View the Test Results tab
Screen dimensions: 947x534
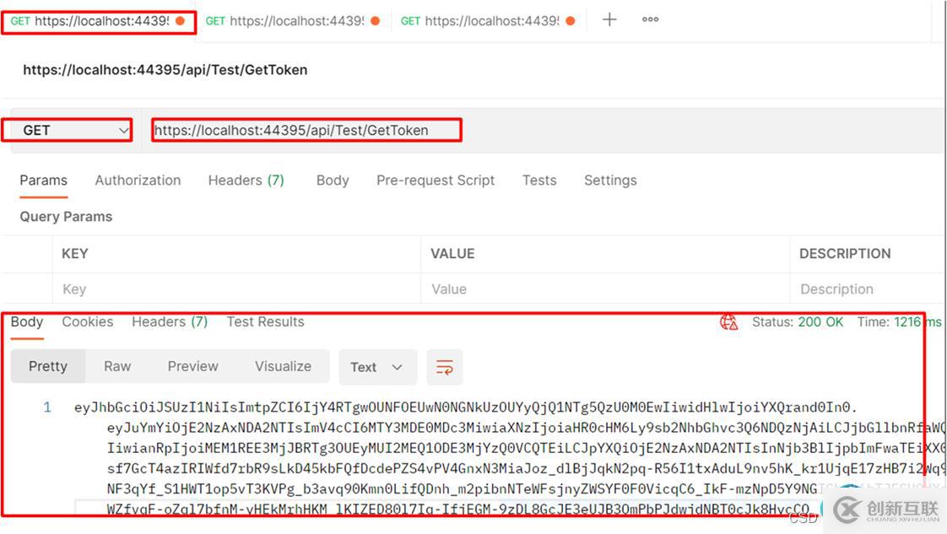click(265, 322)
